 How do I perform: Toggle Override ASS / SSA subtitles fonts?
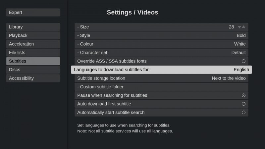click(243, 61)
